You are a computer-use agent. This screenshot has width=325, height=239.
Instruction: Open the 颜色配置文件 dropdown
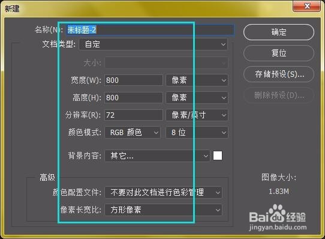[163, 193]
